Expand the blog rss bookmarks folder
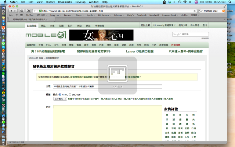Image resolution: width=235 pixels, height=147 pixels. [55, 15]
